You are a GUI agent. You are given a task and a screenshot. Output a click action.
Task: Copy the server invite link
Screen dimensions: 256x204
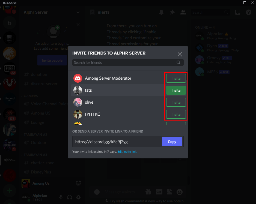click(172, 142)
